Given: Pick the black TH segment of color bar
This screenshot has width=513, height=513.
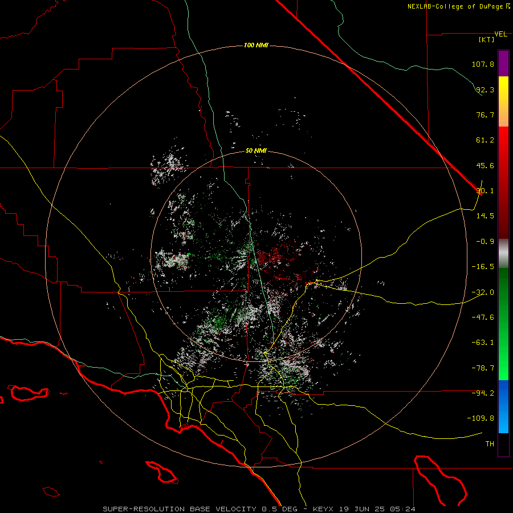Looking at the screenshot, I should tap(503, 444).
